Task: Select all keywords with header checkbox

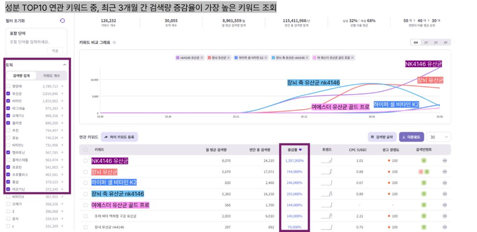Action: click(x=85, y=150)
